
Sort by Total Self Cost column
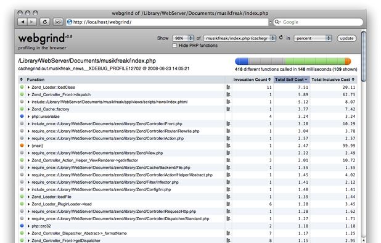pos(292,80)
